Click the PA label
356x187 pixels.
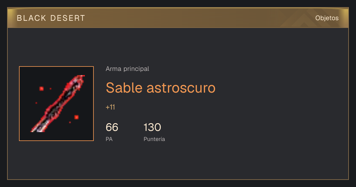click(109, 139)
